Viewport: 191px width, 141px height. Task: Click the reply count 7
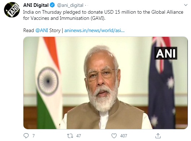point(34,136)
